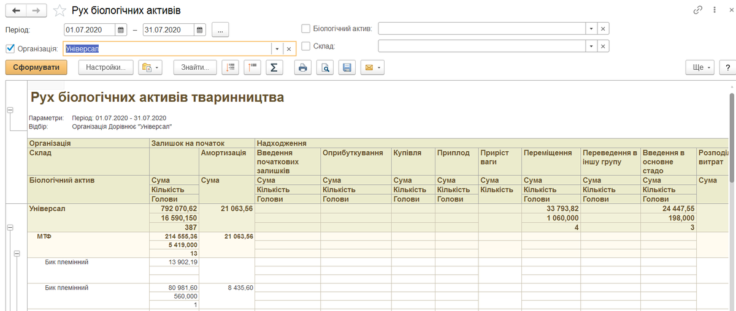Screen dimensions: 736x311
Task: Copy link using chain icon
Action: pos(697,10)
